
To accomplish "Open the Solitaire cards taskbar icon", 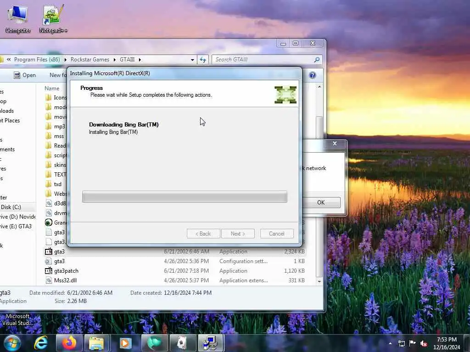I will [x=183, y=343].
